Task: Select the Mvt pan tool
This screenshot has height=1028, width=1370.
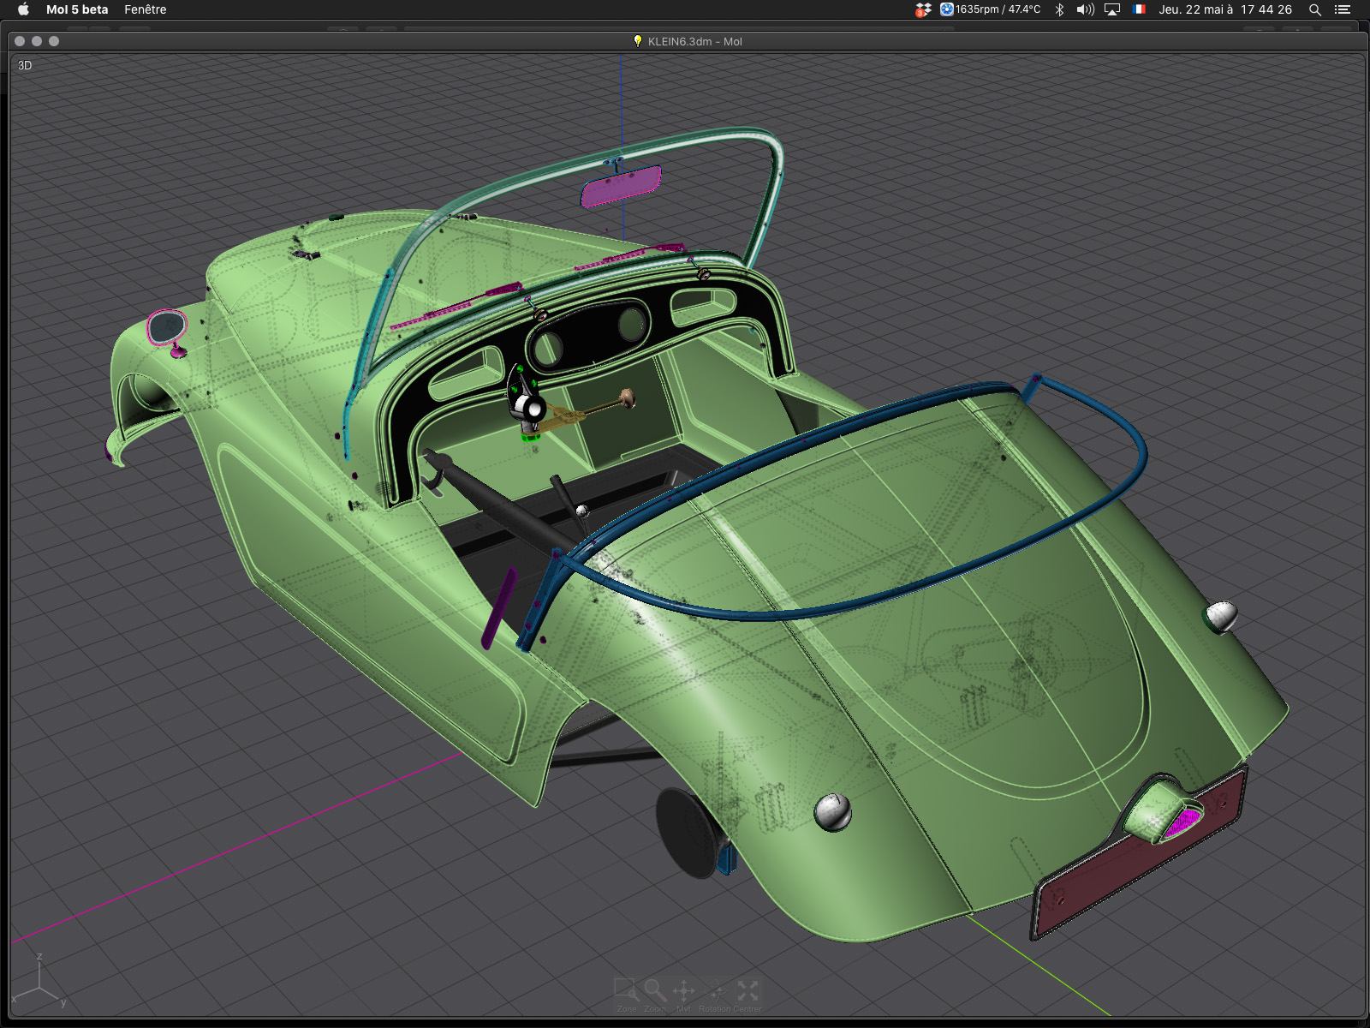Action: coord(683,995)
